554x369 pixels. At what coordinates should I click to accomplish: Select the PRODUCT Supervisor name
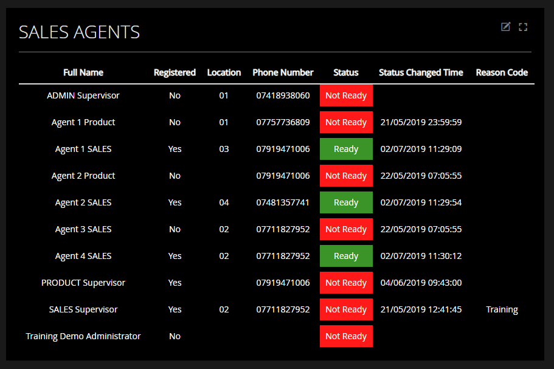[83, 283]
